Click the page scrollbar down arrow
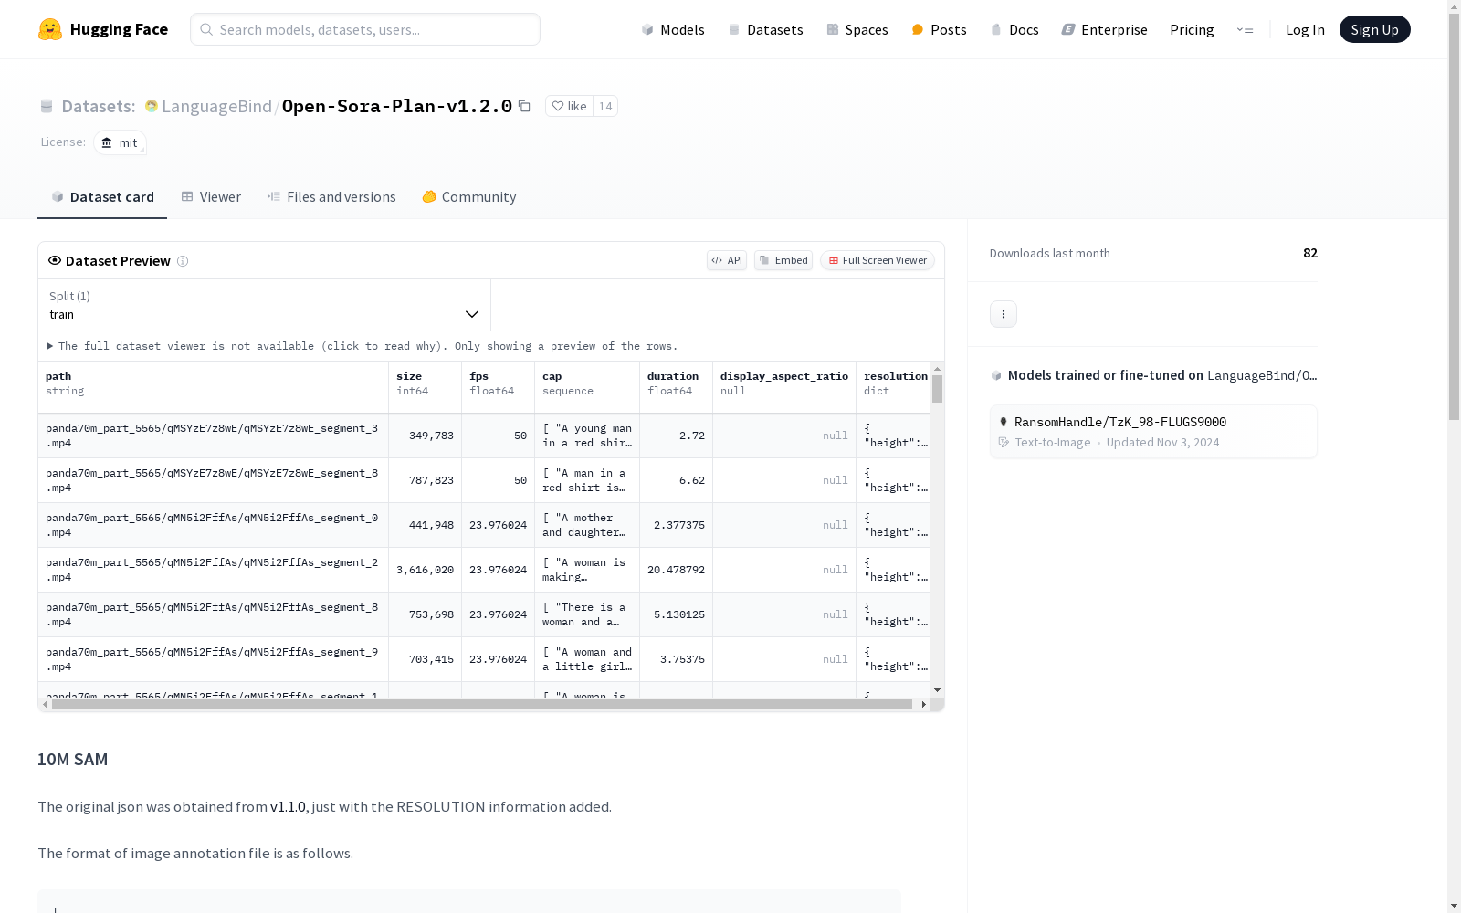This screenshot has width=1461, height=913. point(1454,906)
